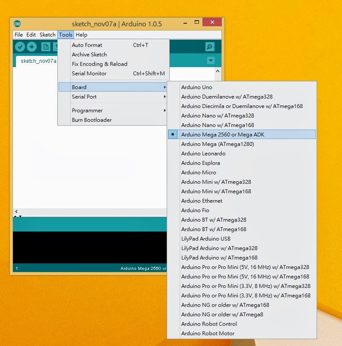The height and width of the screenshot is (346, 342).
Task: Select Arduino Micro board
Action: (x=242, y=173)
